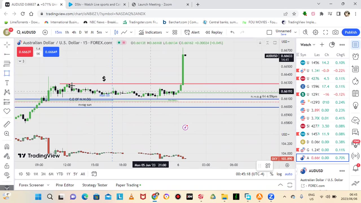Screen dimensions: 361x203
Task: Expand the timeframe intervals dropdown
Action: pyautogui.click(x=107, y=32)
